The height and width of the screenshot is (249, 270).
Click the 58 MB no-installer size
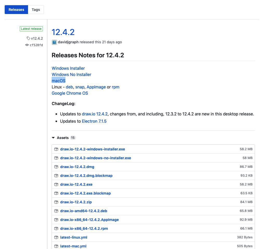247,158
